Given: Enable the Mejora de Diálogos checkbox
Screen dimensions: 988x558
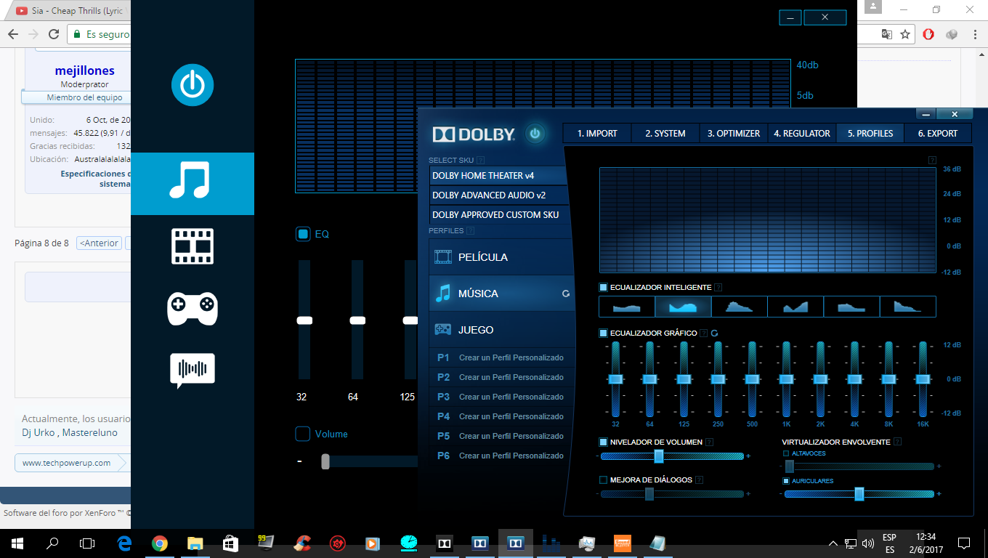Looking at the screenshot, I should 603,480.
